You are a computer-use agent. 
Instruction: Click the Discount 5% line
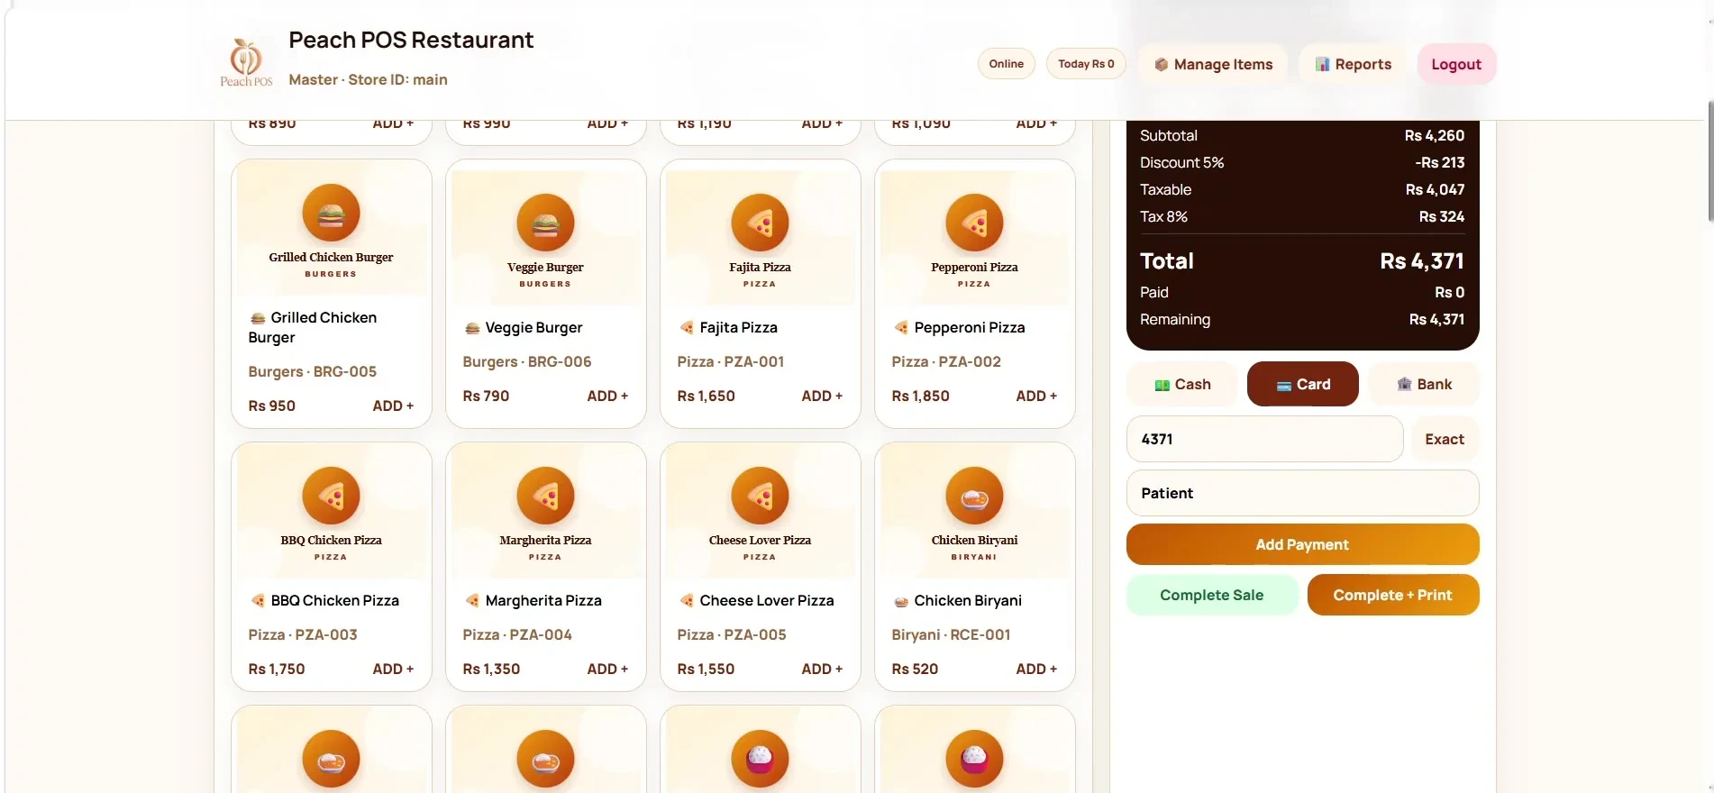(x=1302, y=162)
